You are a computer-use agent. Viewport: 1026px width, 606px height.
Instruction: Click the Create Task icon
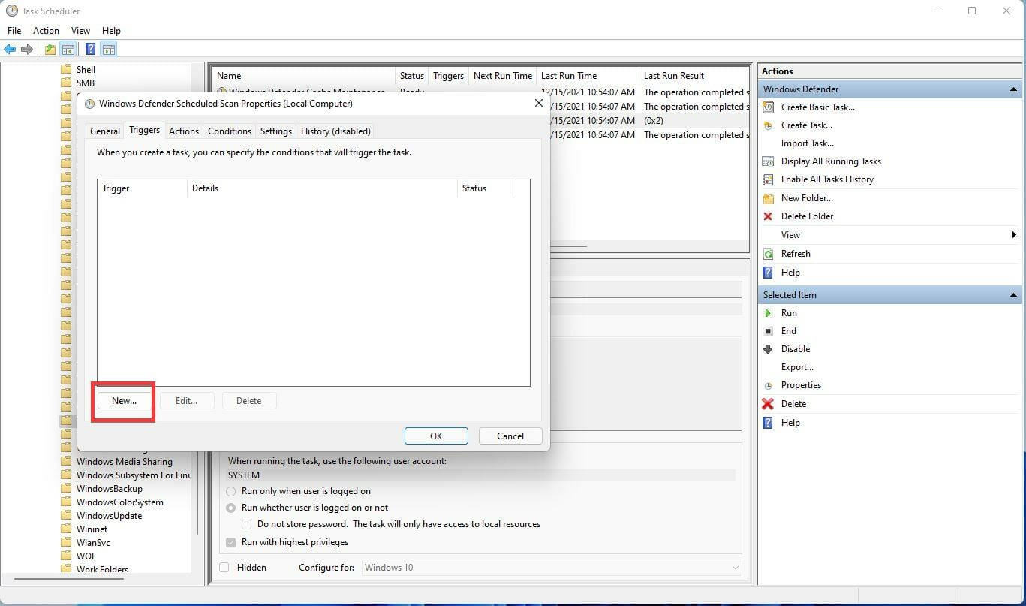click(x=768, y=125)
